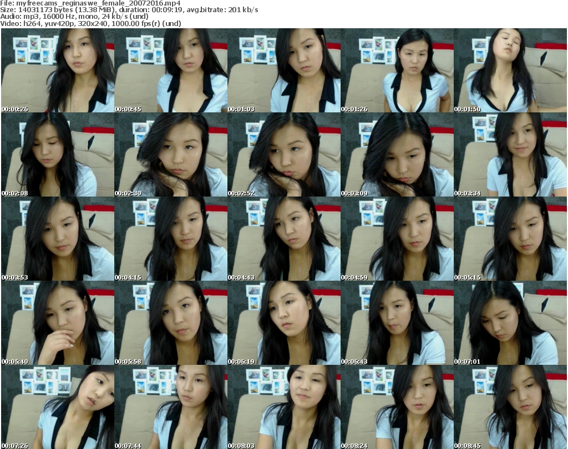Screen dimensions: 568x449
Task: Click the thumbnail frame stamped 00:02:08
Action: [x=58, y=154]
